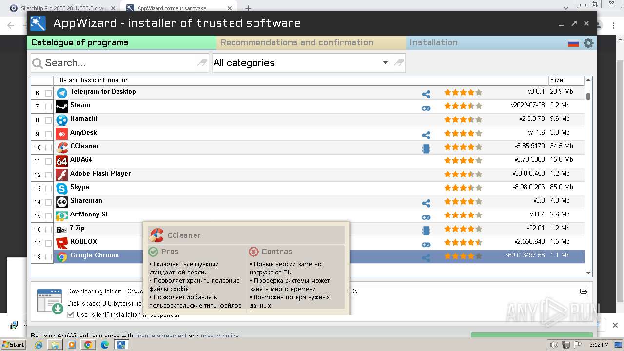Open the settings gear in AppWizard
Screen dimensions: 624x351
click(588, 43)
